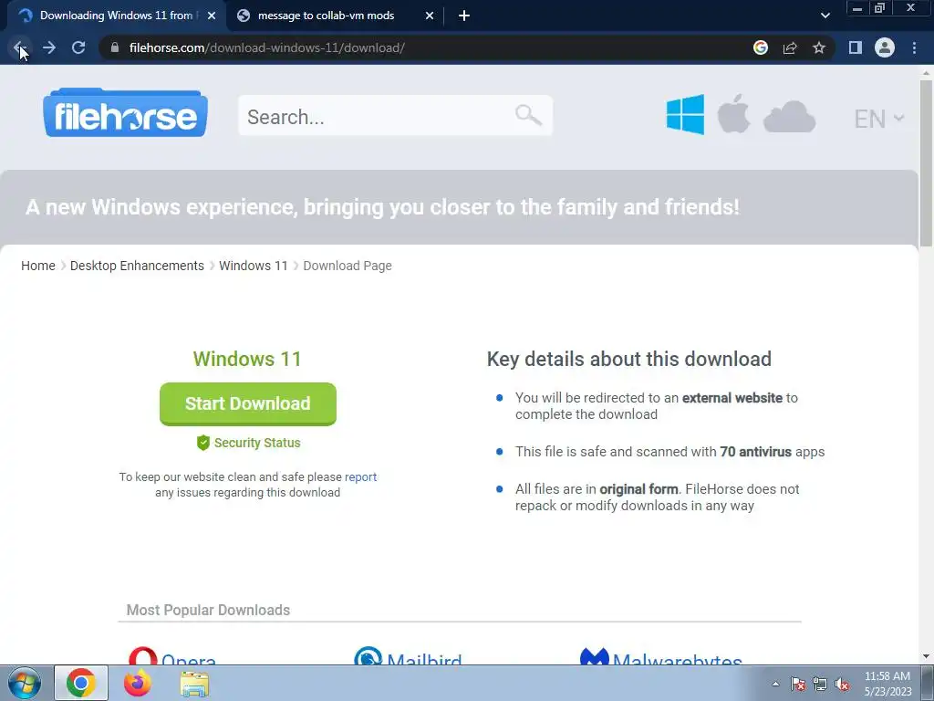Click the Most Popular Downloads heading
Screen dimensions: 934x701
pyautogui.click(x=208, y=610)
